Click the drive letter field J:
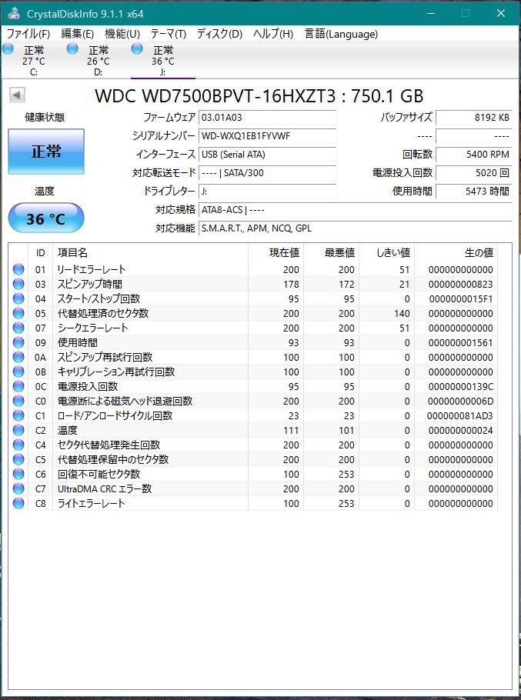The height and width of the screenshot is (700, 521). pyautogui.click(x=267, y=192)
